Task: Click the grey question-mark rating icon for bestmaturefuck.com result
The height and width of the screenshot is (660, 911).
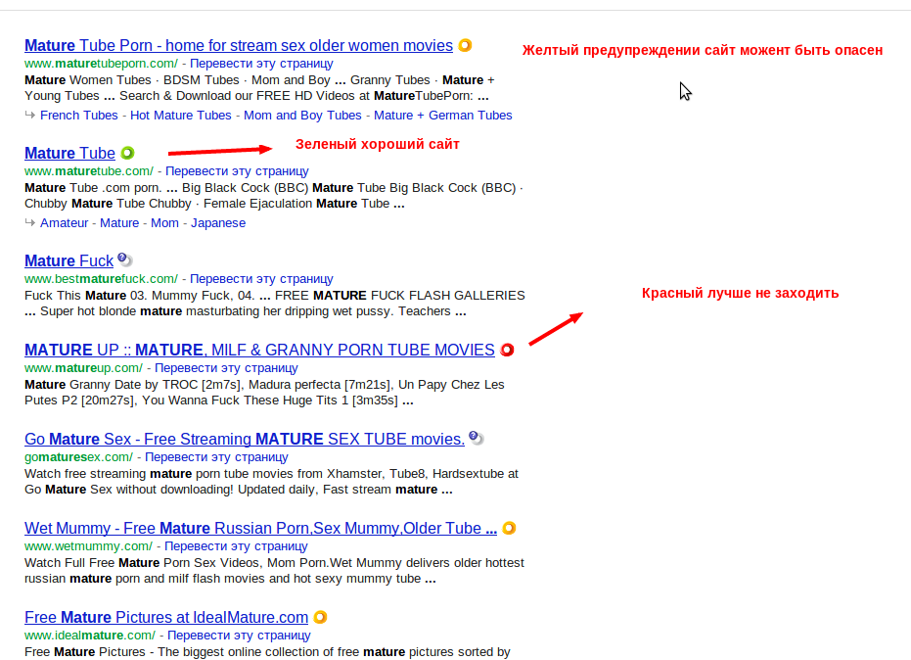Action: [x=125, y=259]
